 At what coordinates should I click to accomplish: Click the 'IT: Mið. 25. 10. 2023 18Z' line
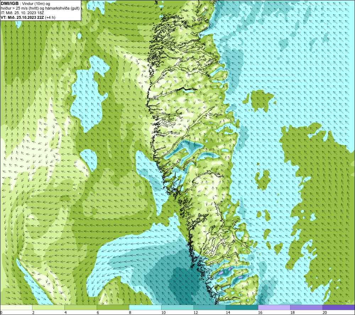coord(22,13)
